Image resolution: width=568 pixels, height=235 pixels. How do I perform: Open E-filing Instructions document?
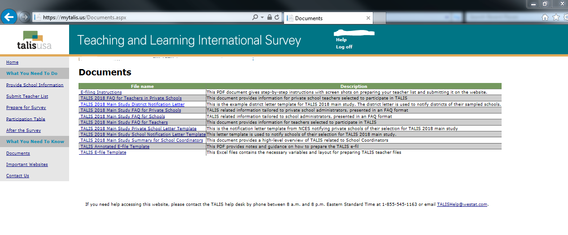(x=101, y=92)
